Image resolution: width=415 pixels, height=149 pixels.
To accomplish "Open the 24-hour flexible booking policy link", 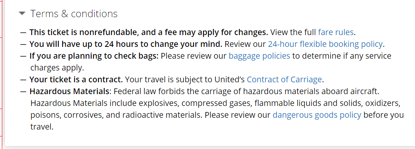I will (x=325, y=44).
